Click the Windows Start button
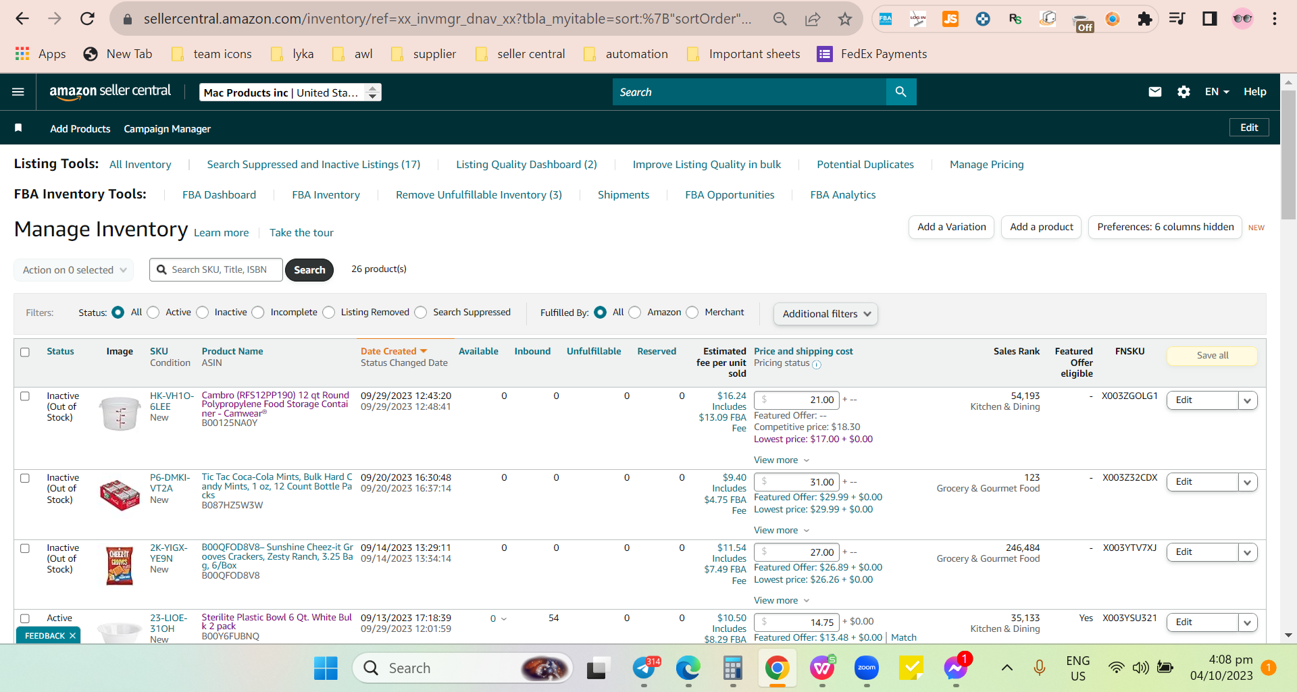Image resolution: width=1297 pixels, height=692 pixels. pyautogui.click(x=326, y=668)
